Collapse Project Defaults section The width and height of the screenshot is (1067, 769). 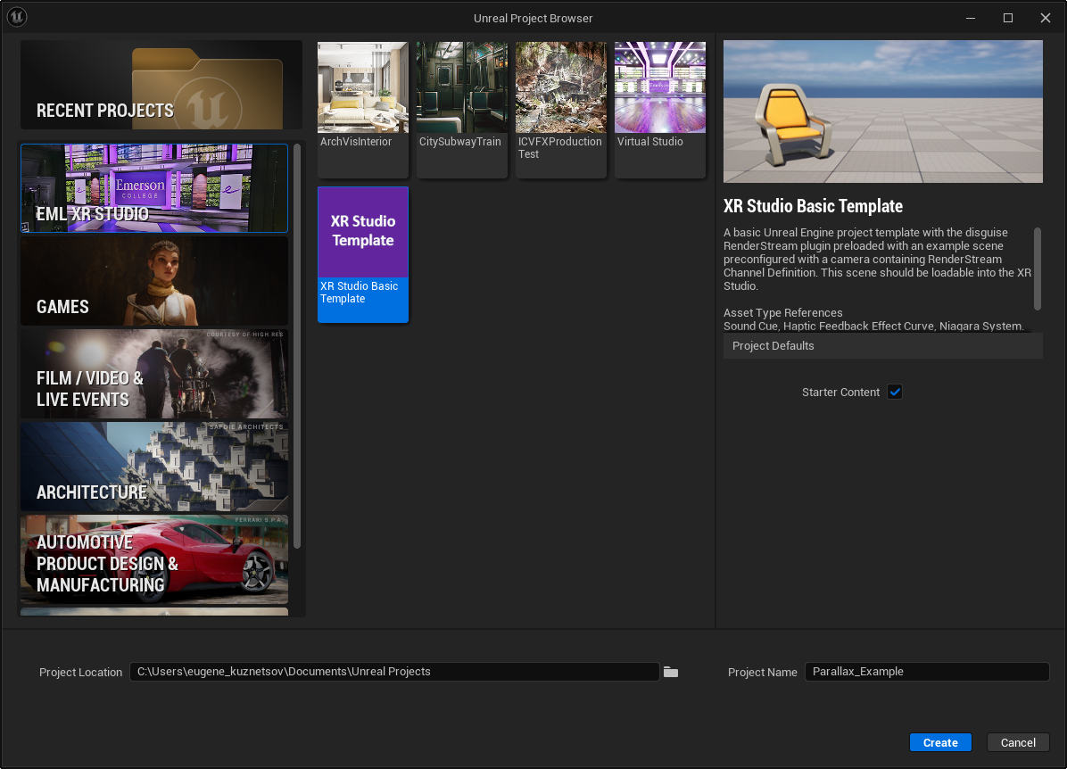click(882, 346)
